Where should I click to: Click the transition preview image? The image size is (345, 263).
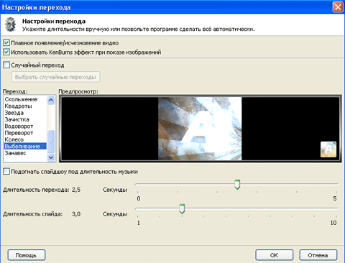coord(200,129)
